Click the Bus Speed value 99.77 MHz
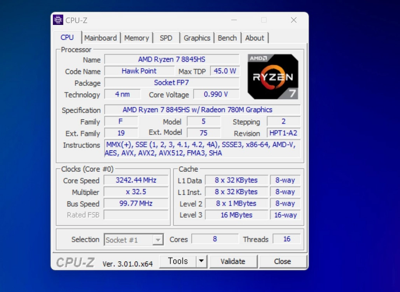Screen dimensions: 400x292 point(136,203)
